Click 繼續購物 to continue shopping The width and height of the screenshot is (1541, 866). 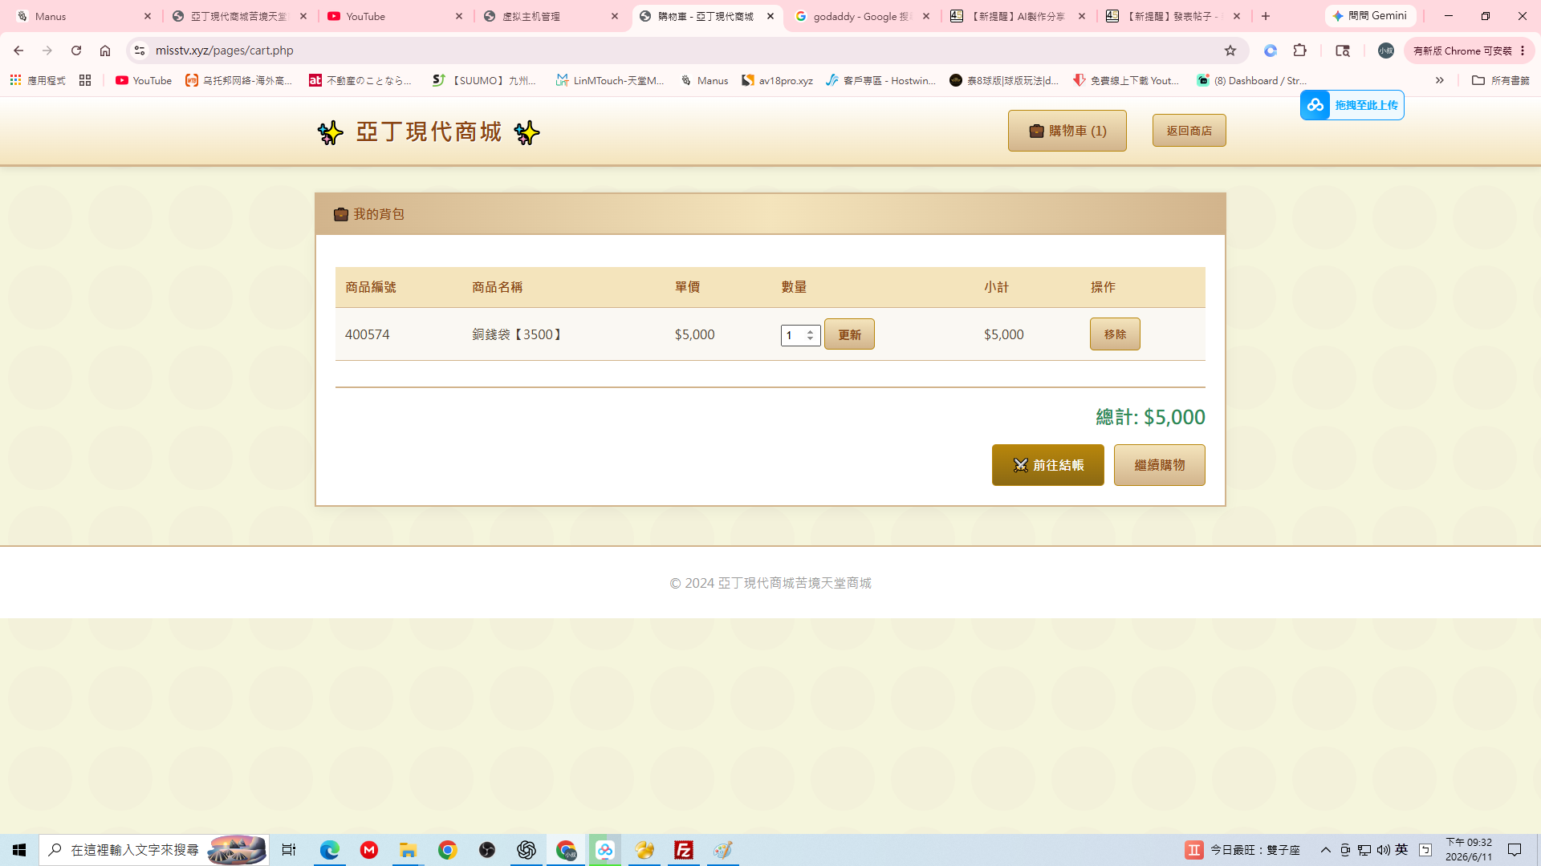click(x=1159, y=465)
